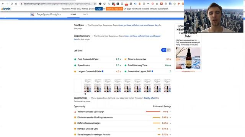This screenshot has width=245, height=137.
Task: Click the green dot beside First Contentful Paint
Action: [x=75, y=59]
